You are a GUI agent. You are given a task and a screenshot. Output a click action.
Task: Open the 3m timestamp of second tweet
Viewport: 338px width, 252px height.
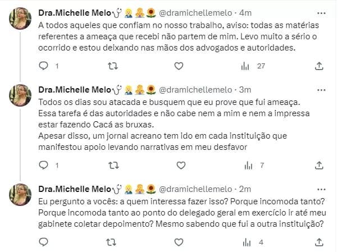pos(245,89)
